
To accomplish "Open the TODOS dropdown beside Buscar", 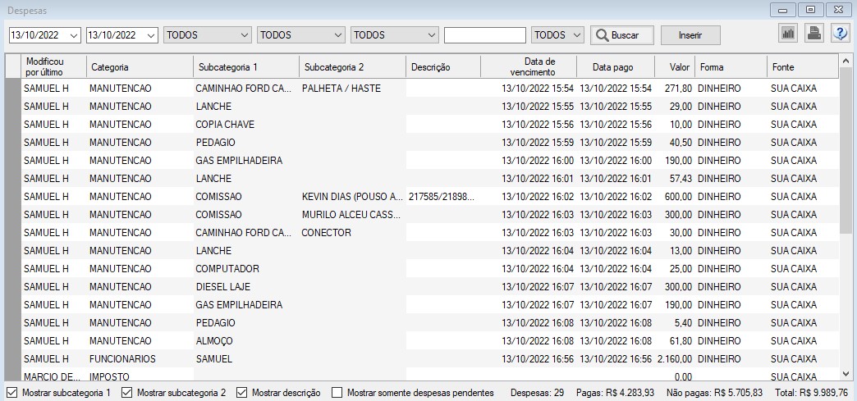I will 576,35.
